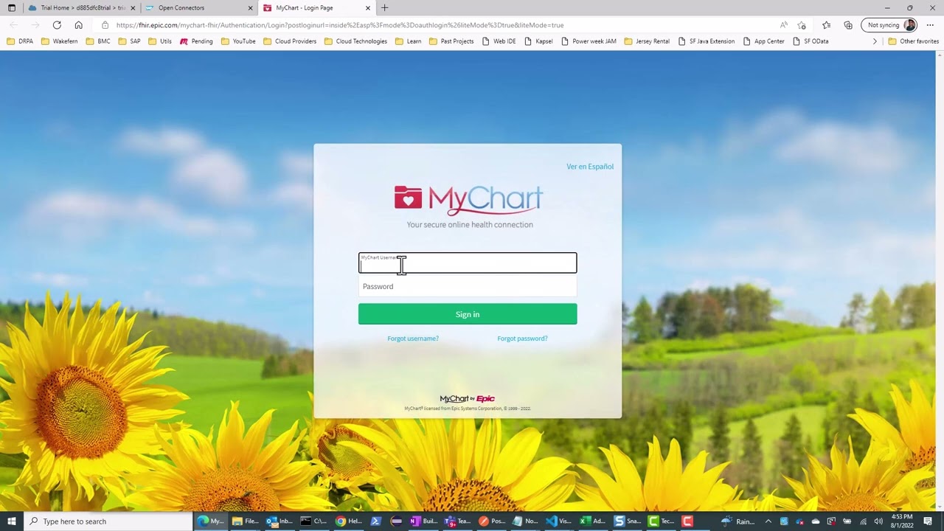Open the SAP bookmarks folder
944x531 pixels.
pyautogui.click(x=129, y=41)
